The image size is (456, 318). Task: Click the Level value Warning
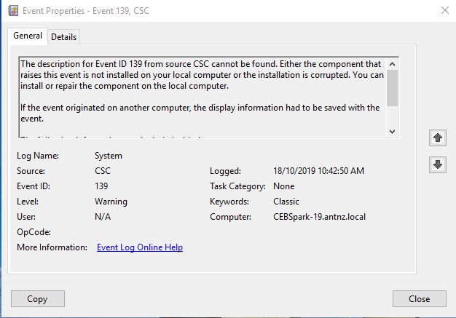click(111, 202)
